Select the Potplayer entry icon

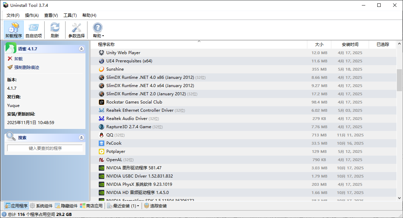(101, 152)
